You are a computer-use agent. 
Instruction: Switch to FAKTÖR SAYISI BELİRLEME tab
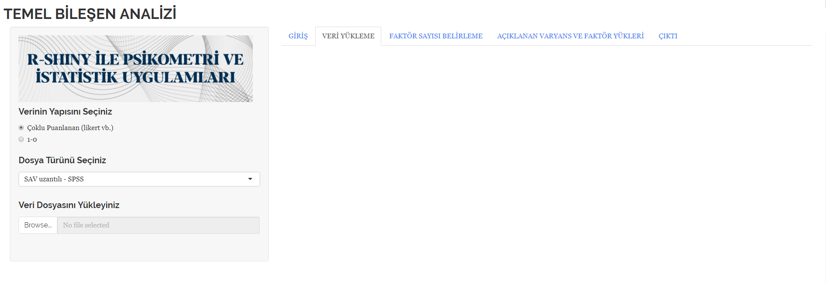point(436,36)
